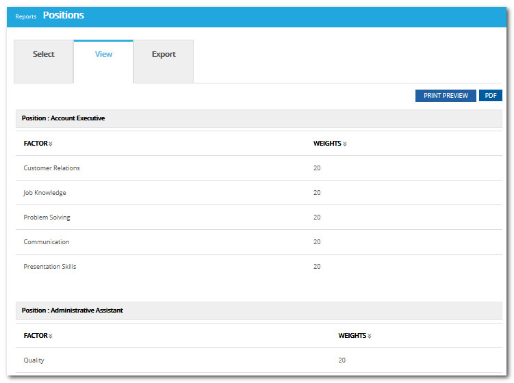
Task: Click the Customer Relations factor row
Action: [x=51, y=168]
